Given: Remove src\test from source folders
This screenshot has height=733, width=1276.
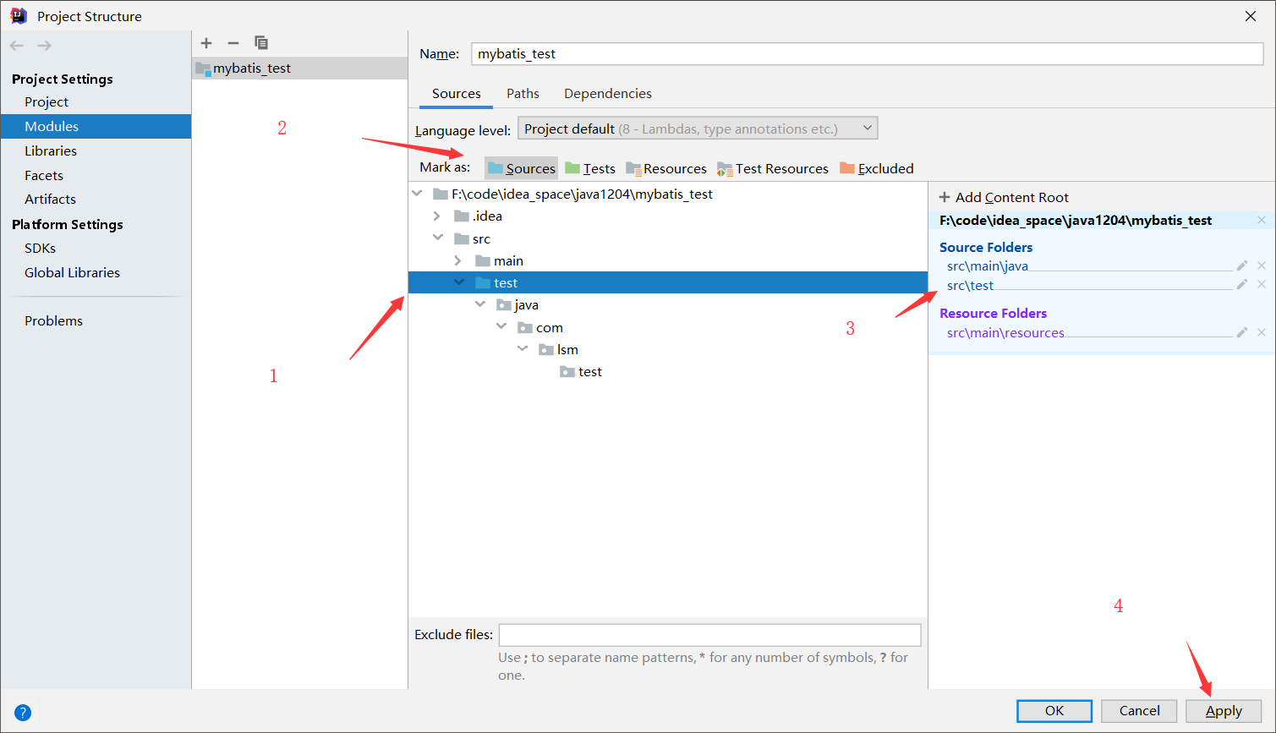Looking at the screenshot, I should pos(1262,285).
